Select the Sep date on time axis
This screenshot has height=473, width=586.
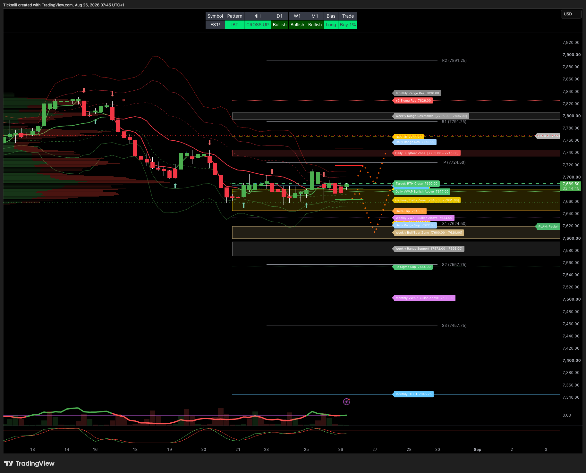coord(477,450)
